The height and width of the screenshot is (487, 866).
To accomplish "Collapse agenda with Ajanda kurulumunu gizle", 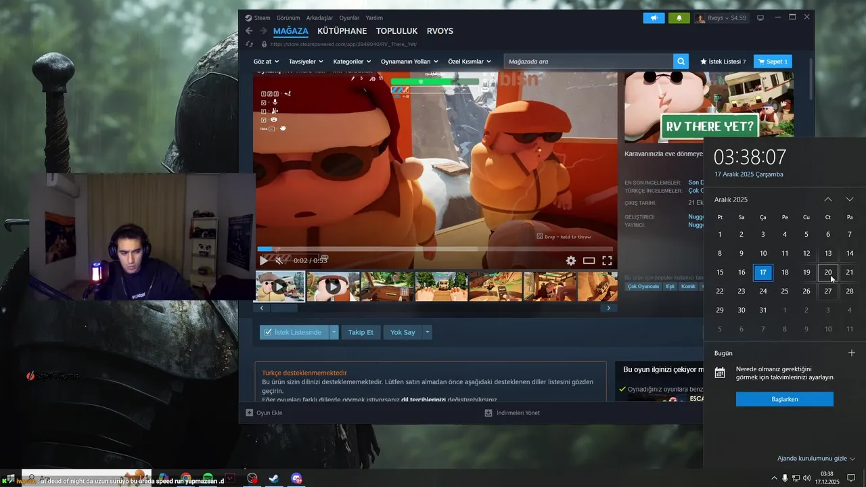I will tap(816, 459).
